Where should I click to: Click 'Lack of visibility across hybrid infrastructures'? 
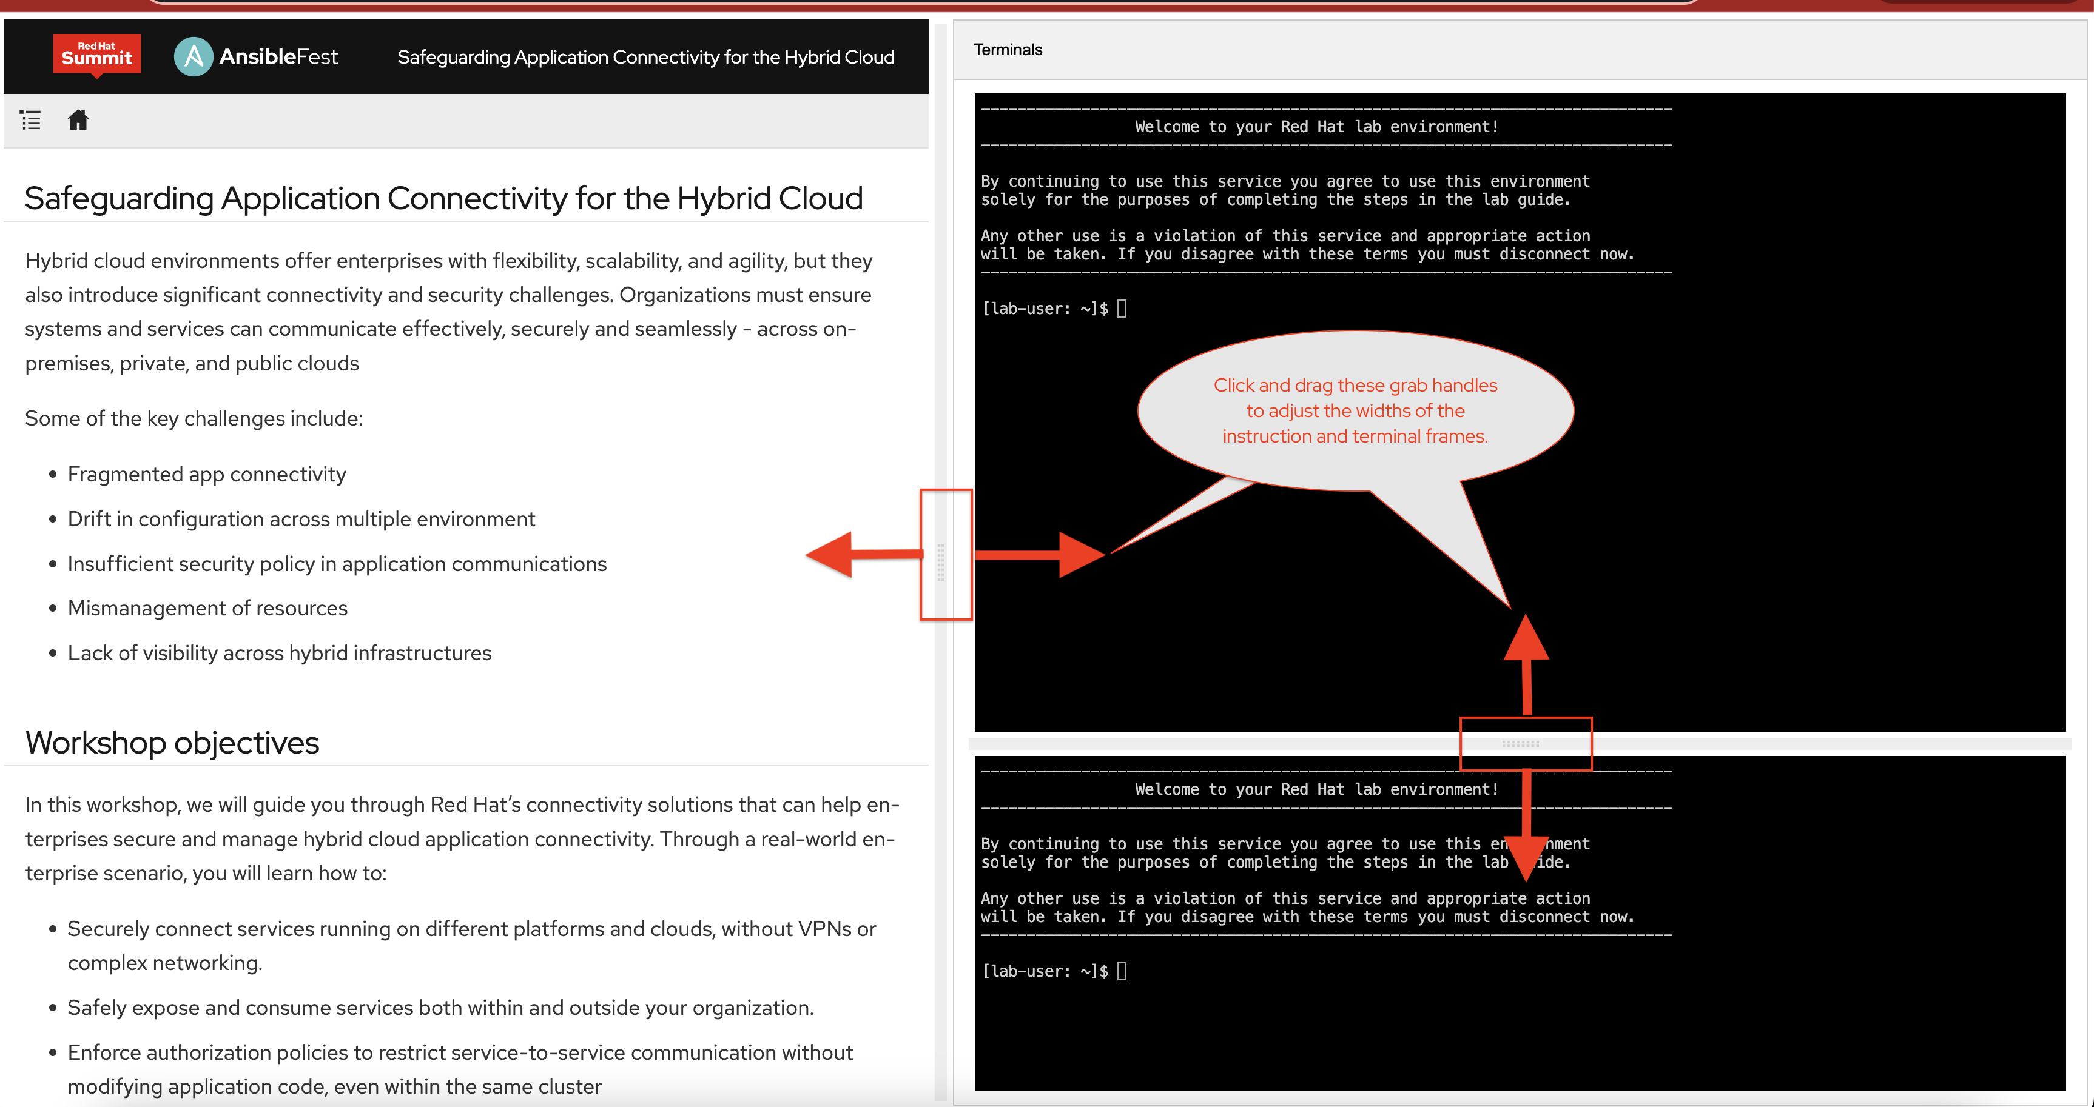click(279, 653)
